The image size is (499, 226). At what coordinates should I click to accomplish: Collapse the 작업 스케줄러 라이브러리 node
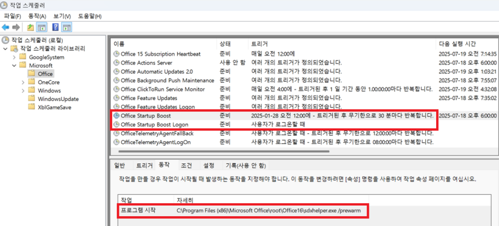tap(5, 49)
